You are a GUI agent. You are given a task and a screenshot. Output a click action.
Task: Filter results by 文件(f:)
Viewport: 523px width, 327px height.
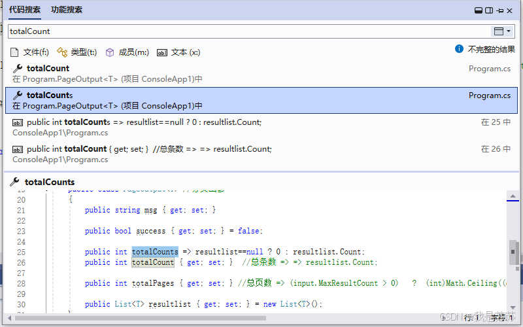[x=29, y=52]
